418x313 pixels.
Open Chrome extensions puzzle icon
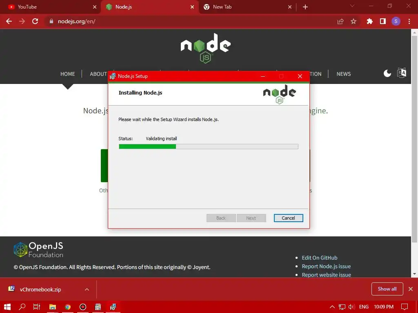coord(369,21)
